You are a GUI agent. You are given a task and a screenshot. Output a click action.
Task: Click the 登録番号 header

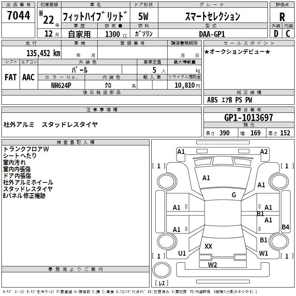pyautogui.click(x=132, y=43)
